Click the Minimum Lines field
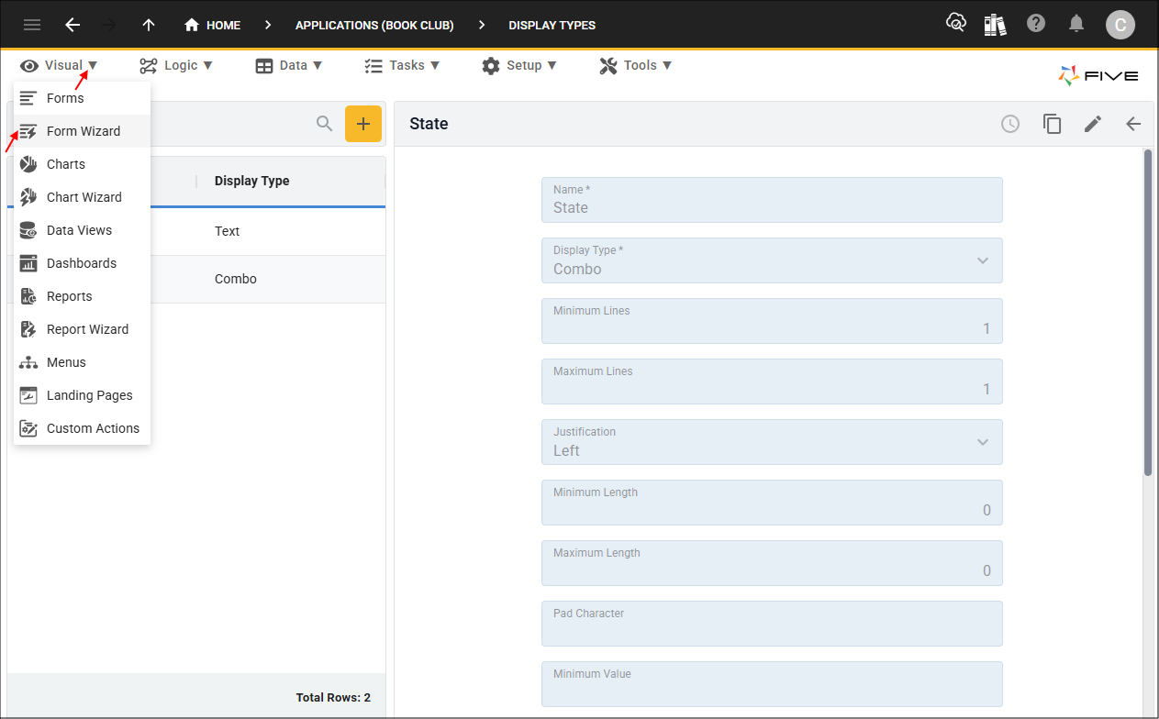The width and height of the screenshot is (1159, 719). 772,321
